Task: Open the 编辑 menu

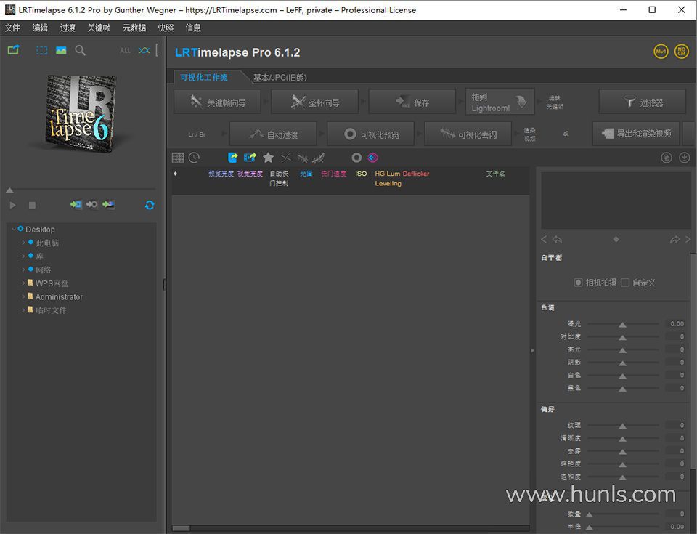Action: pyautogui.click(x=40, y=28)
